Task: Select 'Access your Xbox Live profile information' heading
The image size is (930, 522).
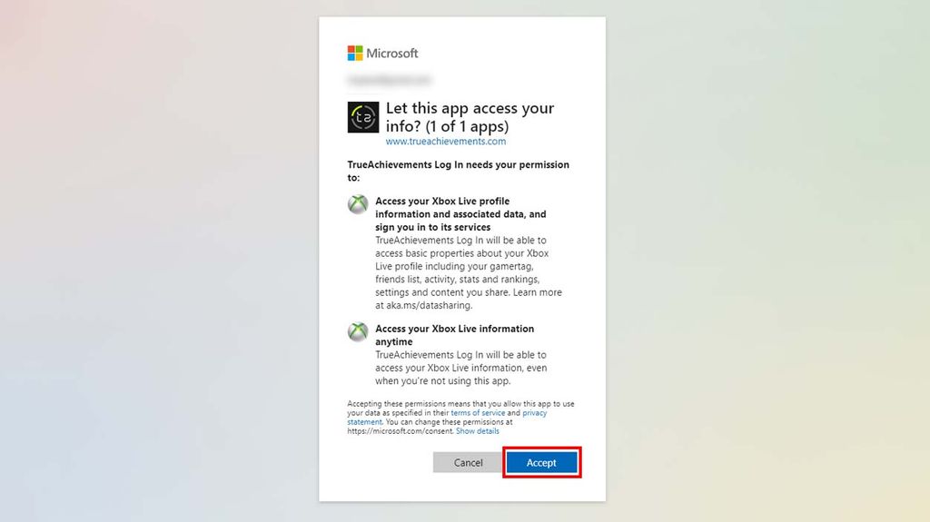Action: pos(460,214)
